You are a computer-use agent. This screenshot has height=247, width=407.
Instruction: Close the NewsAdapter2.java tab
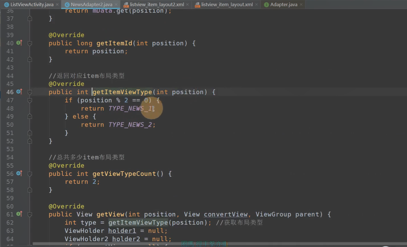pyautogui.click(x=116, y=5)
